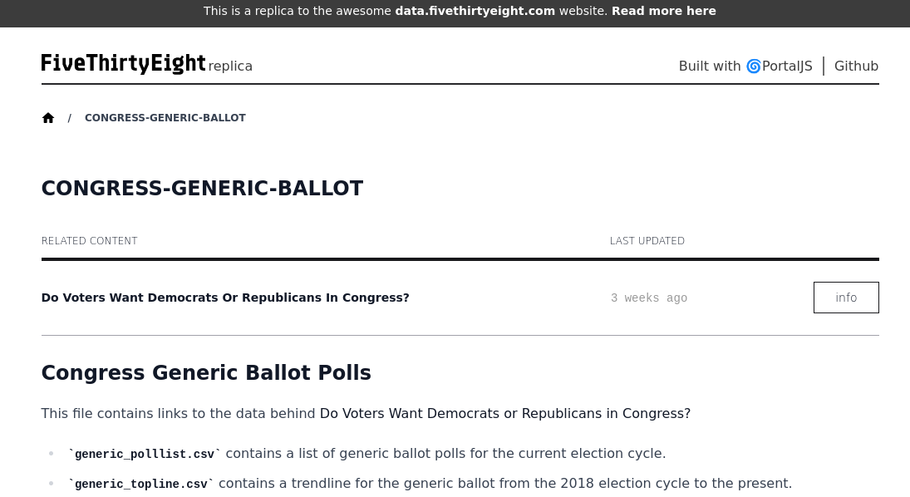Click the inline 'Do Voters Want Democrats' paragraph link

(505, 413)
